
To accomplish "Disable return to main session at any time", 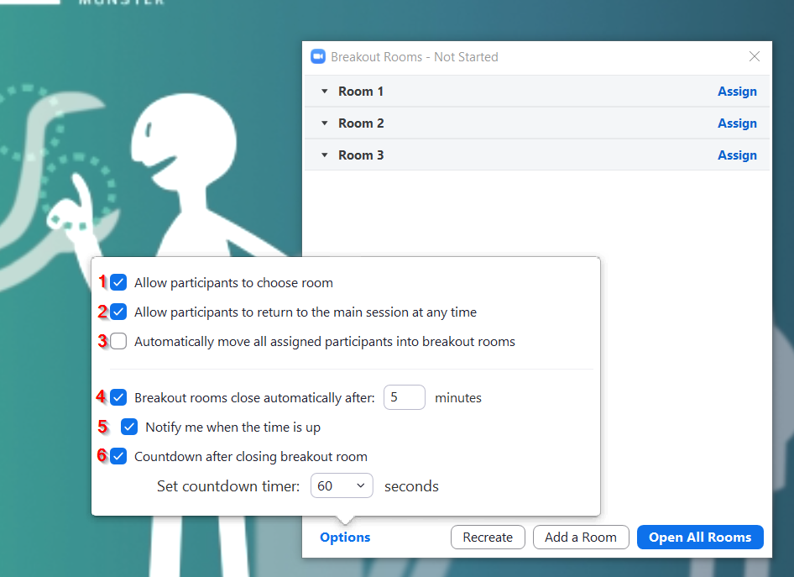I will 118,312.
